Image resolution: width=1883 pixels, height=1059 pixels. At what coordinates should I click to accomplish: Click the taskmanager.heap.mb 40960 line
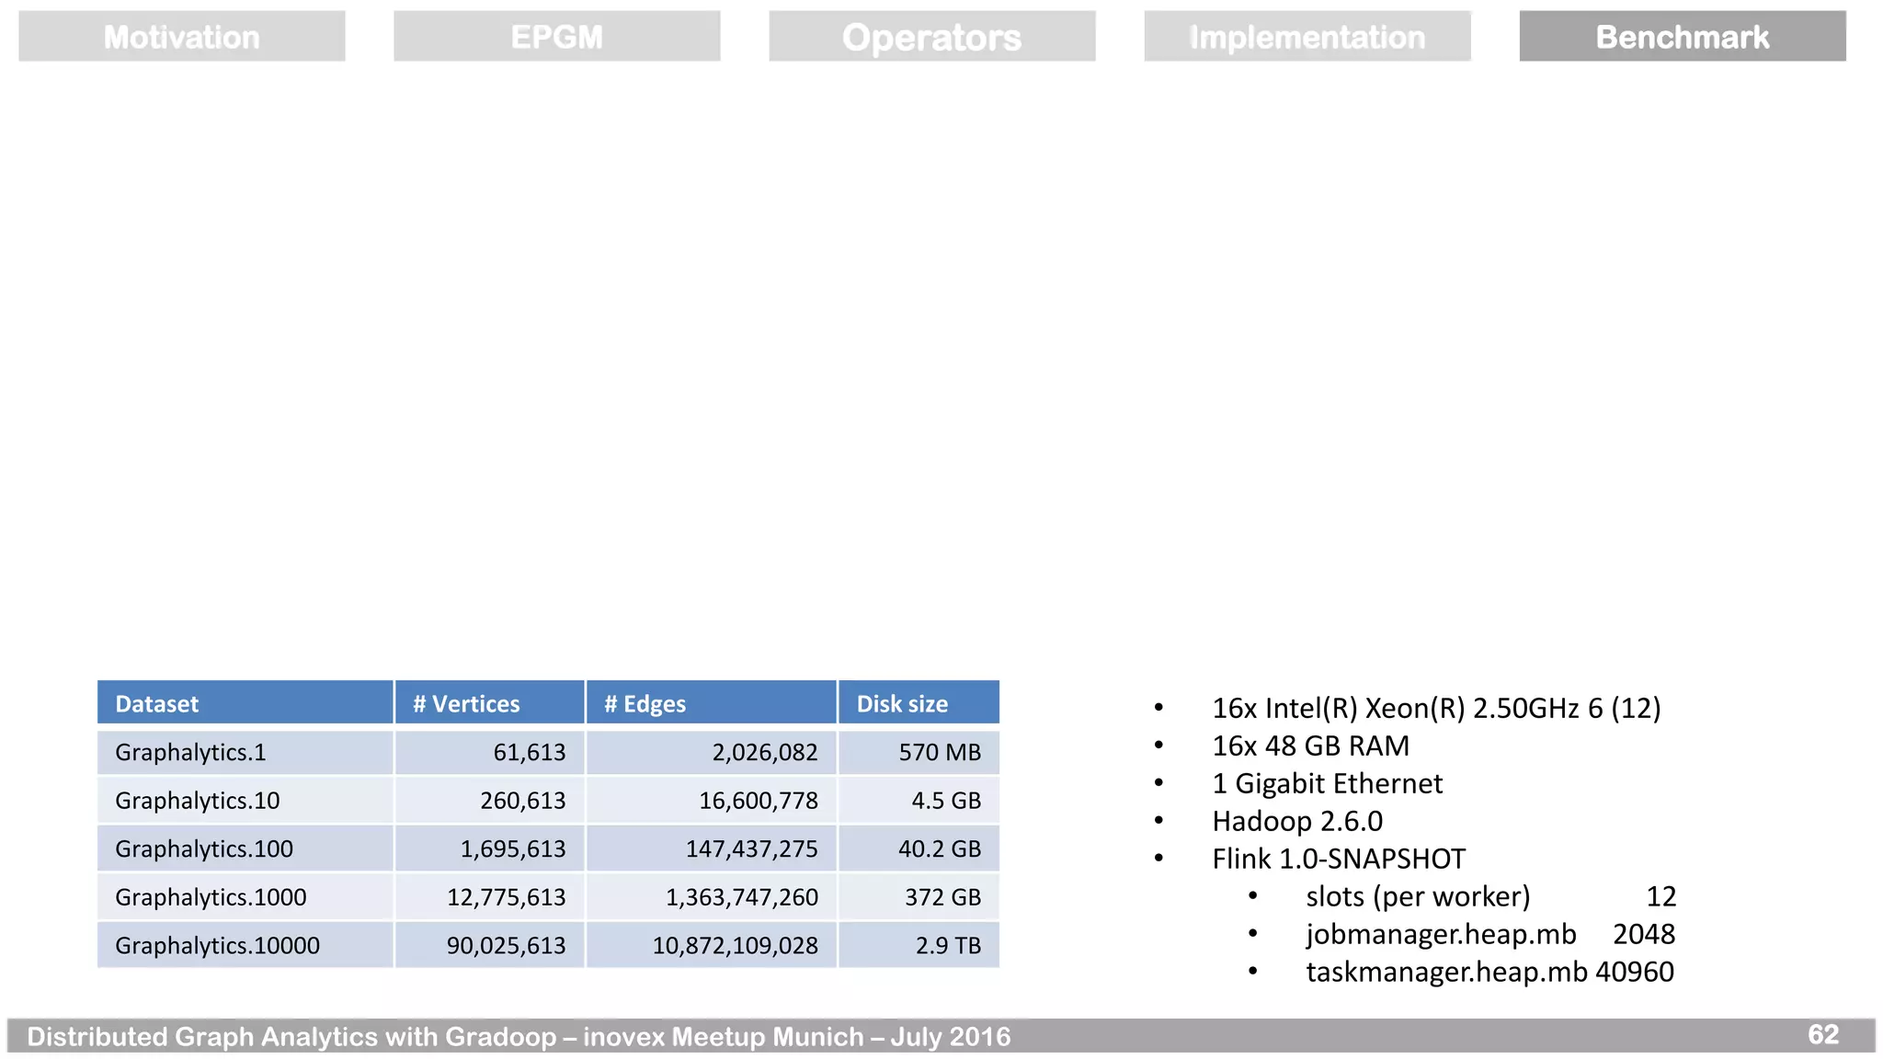1489,972
